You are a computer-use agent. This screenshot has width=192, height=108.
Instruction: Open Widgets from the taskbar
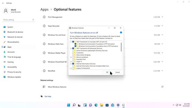(x=85, y=105)
